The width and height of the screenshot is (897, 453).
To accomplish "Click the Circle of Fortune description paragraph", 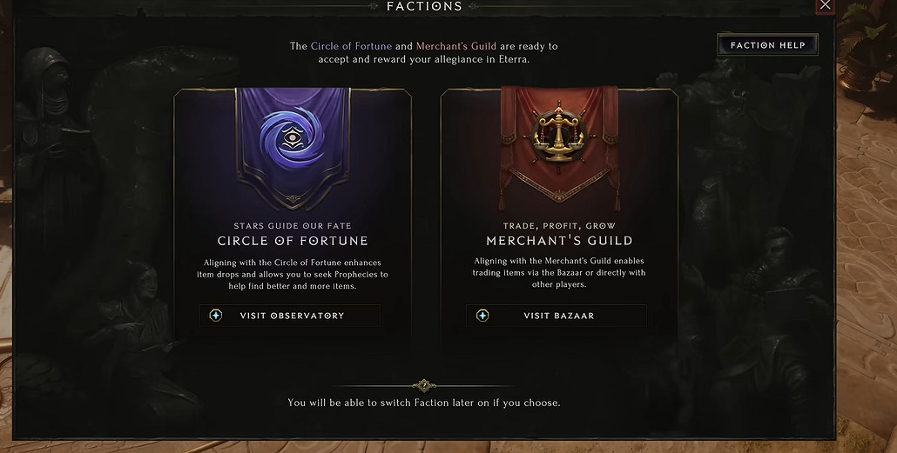I will tap(293, 274).
